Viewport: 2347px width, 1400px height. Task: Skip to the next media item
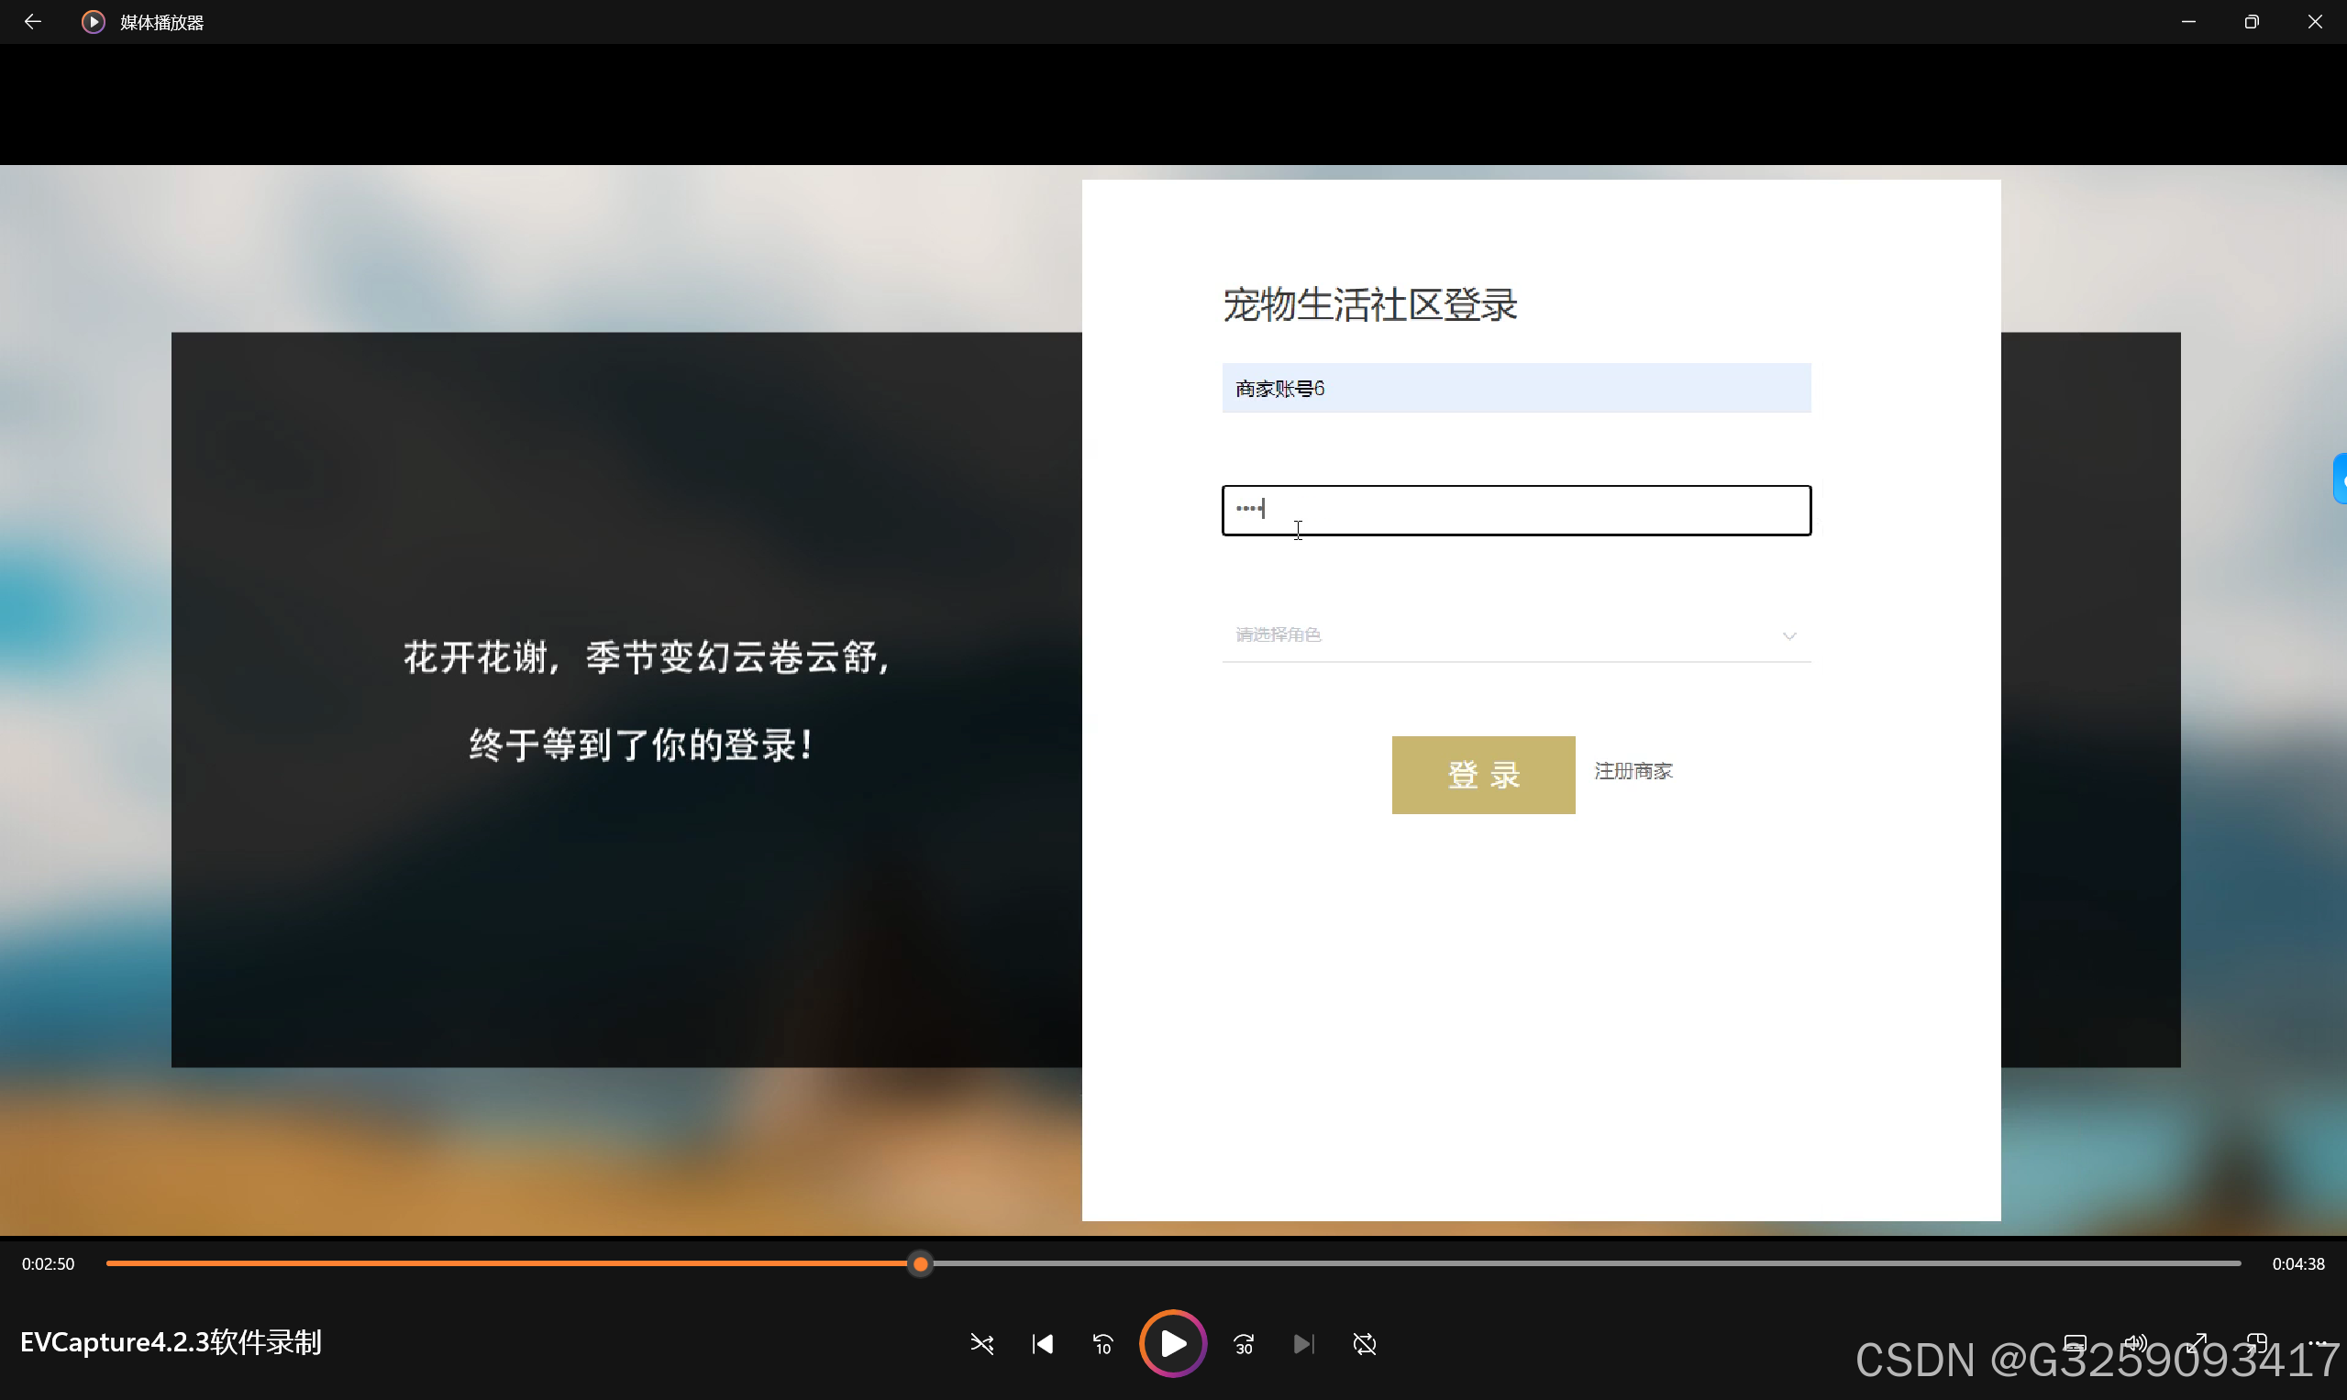click(1304, 1343)
